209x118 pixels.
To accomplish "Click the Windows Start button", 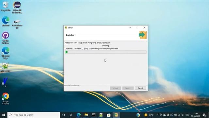I will 4,115.
